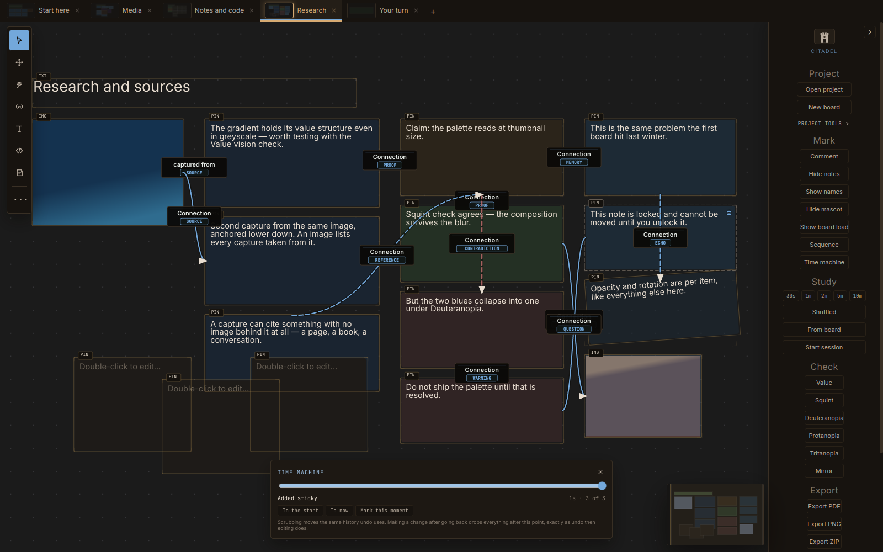Image resolution: width=883 pixels, height=552 pixels.
Task: Turn on Protanopia simulation
Action: pyautogui.click(x=824, y=436)
